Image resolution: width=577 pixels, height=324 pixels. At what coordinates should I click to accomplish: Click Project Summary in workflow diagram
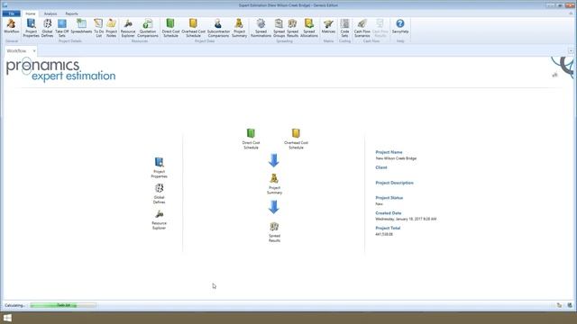(274, 184)
